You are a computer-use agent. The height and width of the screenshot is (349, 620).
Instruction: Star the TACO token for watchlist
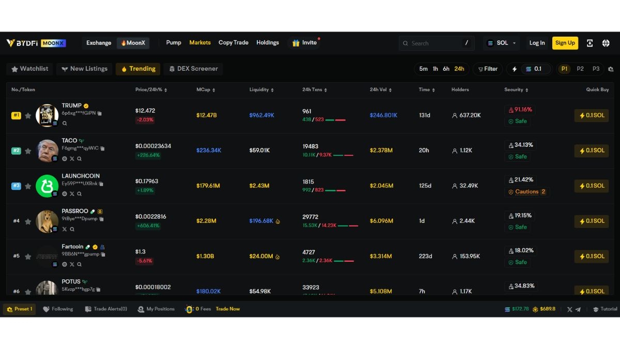click(x=28, y=151)
